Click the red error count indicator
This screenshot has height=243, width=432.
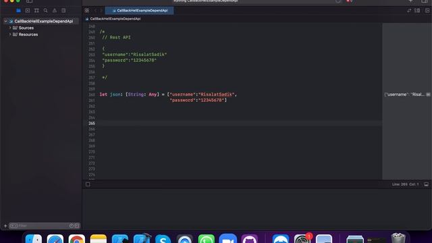pyautogui.click(x=350, y=1)
